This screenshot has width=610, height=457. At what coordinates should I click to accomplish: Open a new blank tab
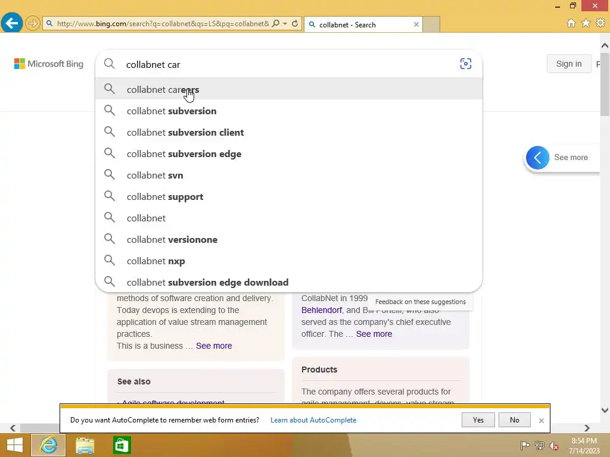[431, 24]
